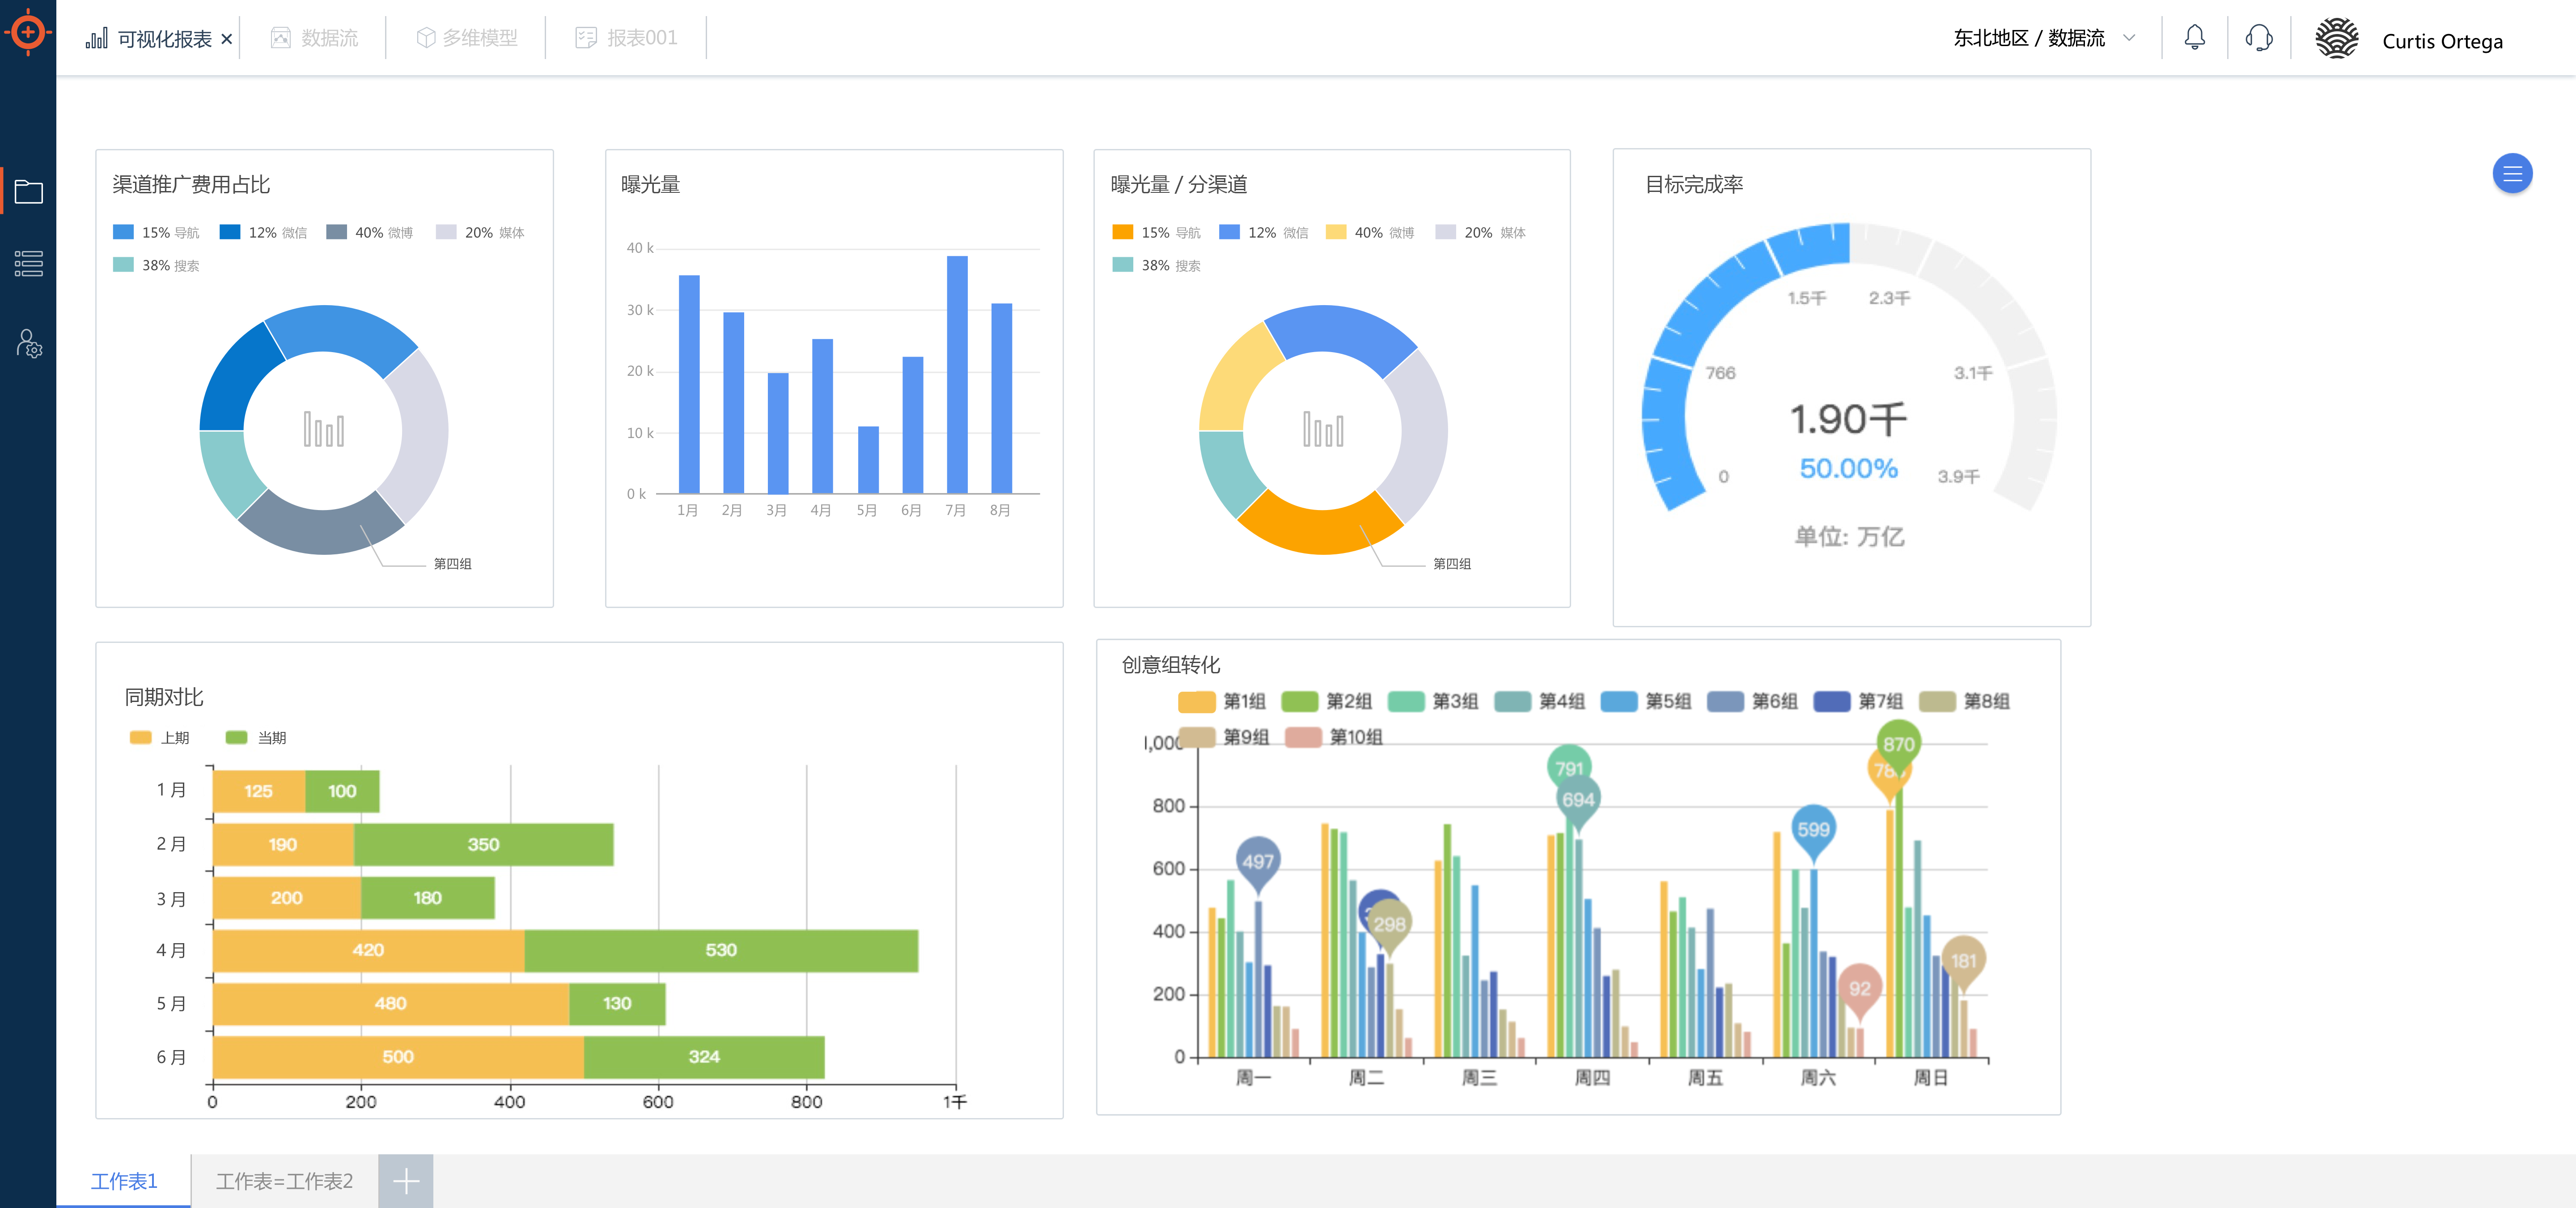Click the 5月 bar in 曝光量 chart
The width and height of the screenshot is (2576, 1208).
click(868, 459)
